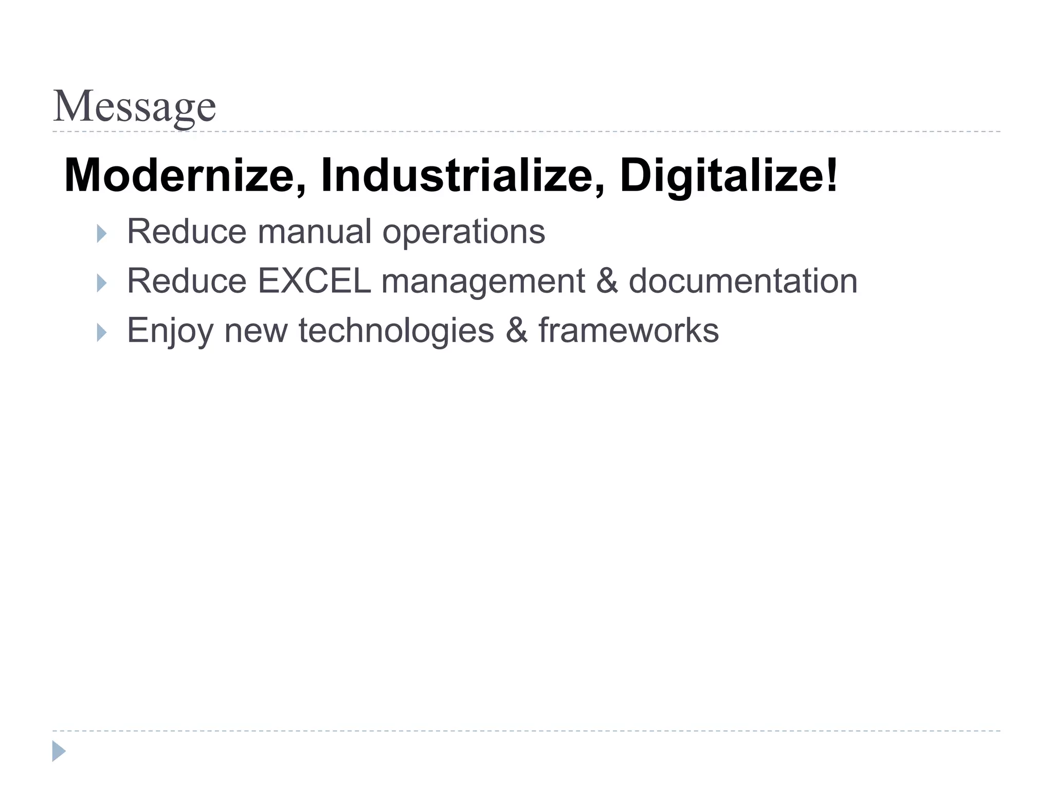This screenshot has width=1053, height=789.
Task: Select the 'Reduce manual operations' bullet text
Action: point(336,232)
